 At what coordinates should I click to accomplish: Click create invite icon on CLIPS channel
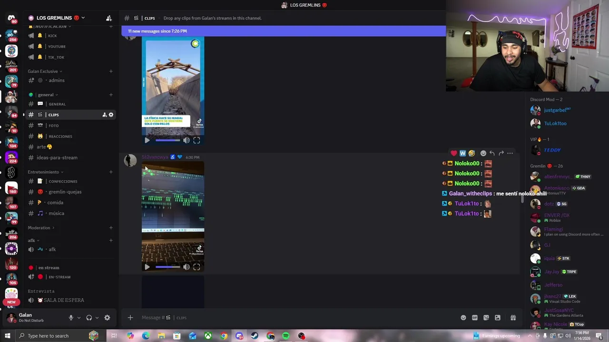104,114
